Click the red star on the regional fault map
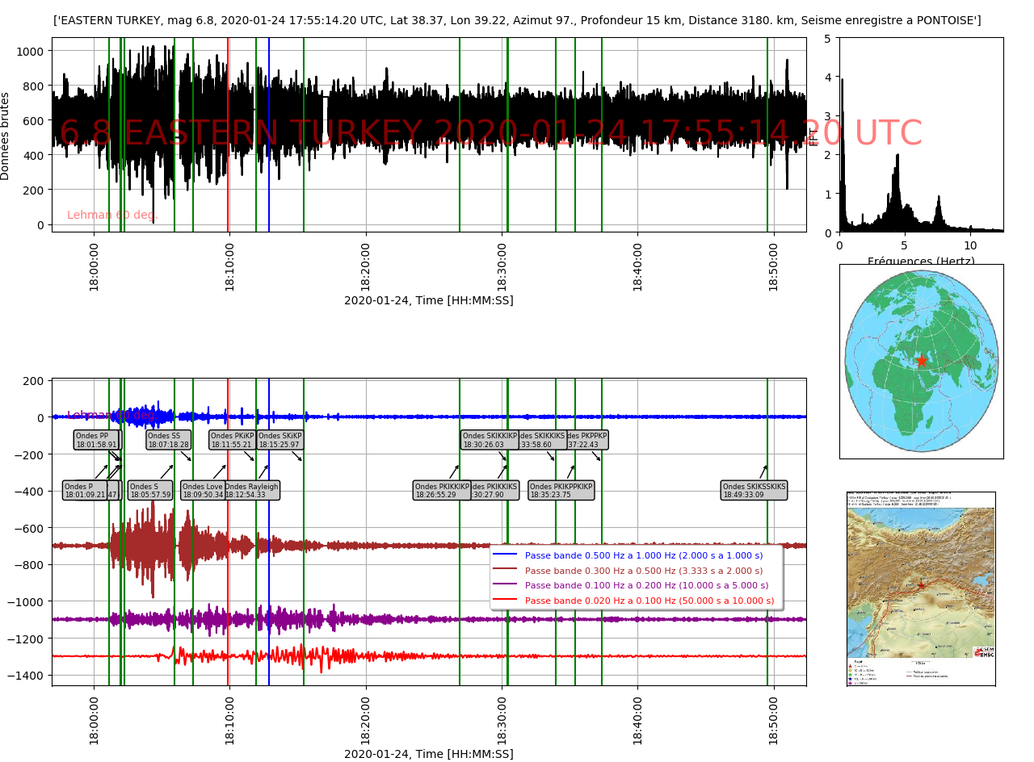1034x762 pixels. coord(920,584)
